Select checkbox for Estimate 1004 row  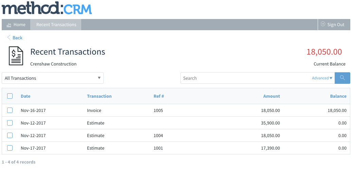pos(10,135)
